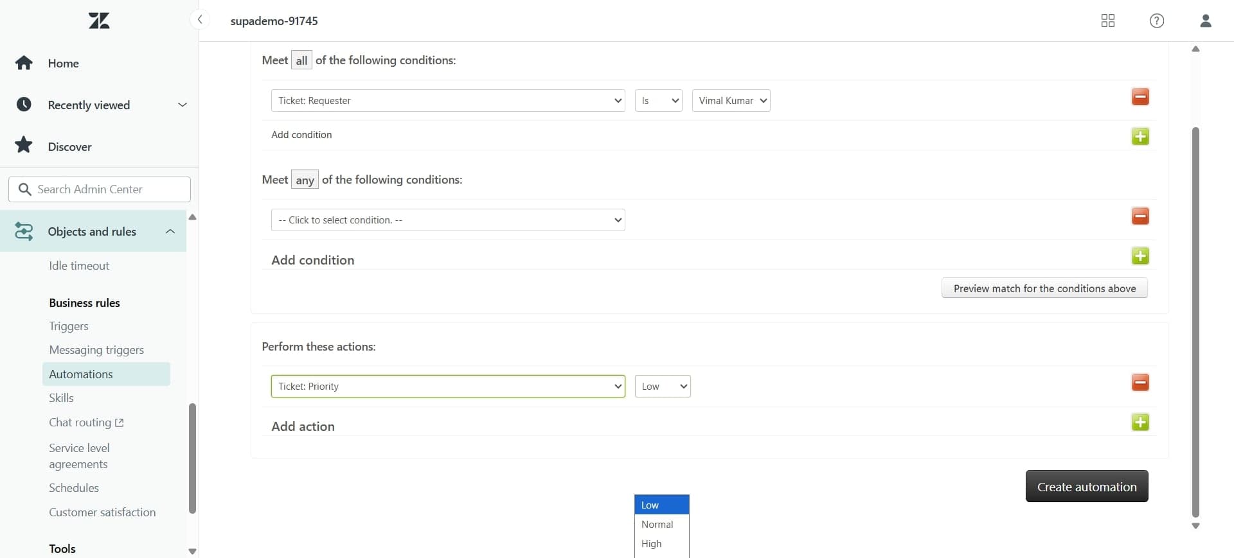Add a condition under Meet all
The width and height of the screenshot is (1234, 558).
pos(1140,136)
